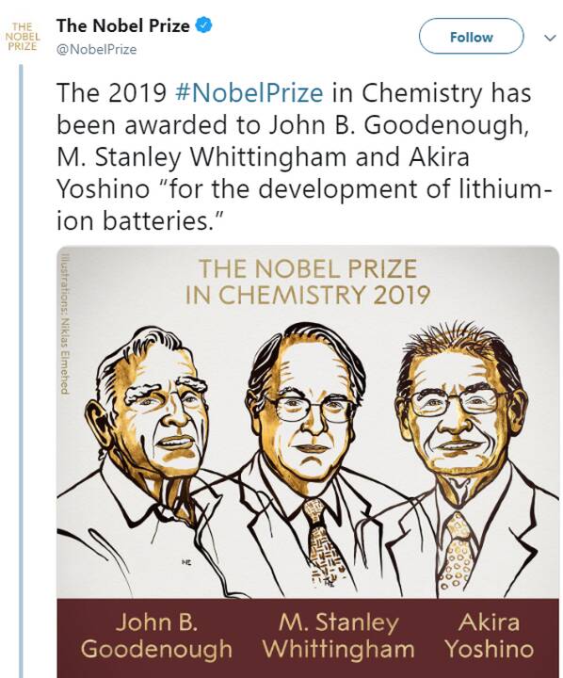Open the @NobelPrize handle
The width and height of the screenshot is (563, 678).
click(96, 49)
